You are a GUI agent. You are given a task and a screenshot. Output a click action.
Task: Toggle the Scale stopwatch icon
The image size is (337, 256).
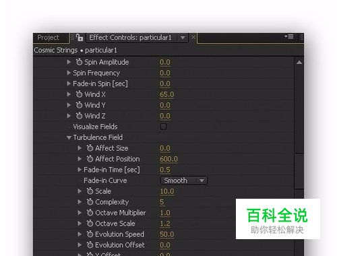[90, 191]
